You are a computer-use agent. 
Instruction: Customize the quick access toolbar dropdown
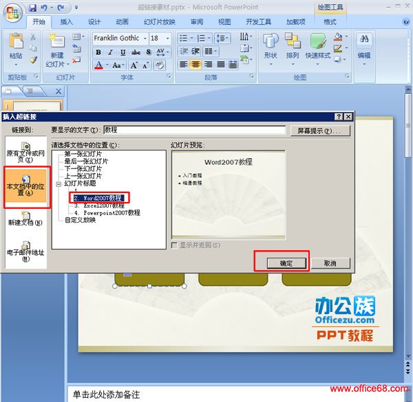[76, 8]
